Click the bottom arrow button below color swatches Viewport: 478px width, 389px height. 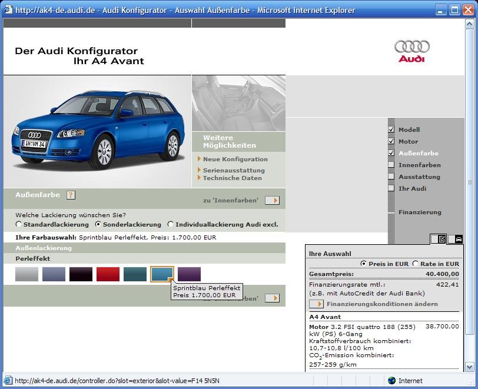pos(272,298)
